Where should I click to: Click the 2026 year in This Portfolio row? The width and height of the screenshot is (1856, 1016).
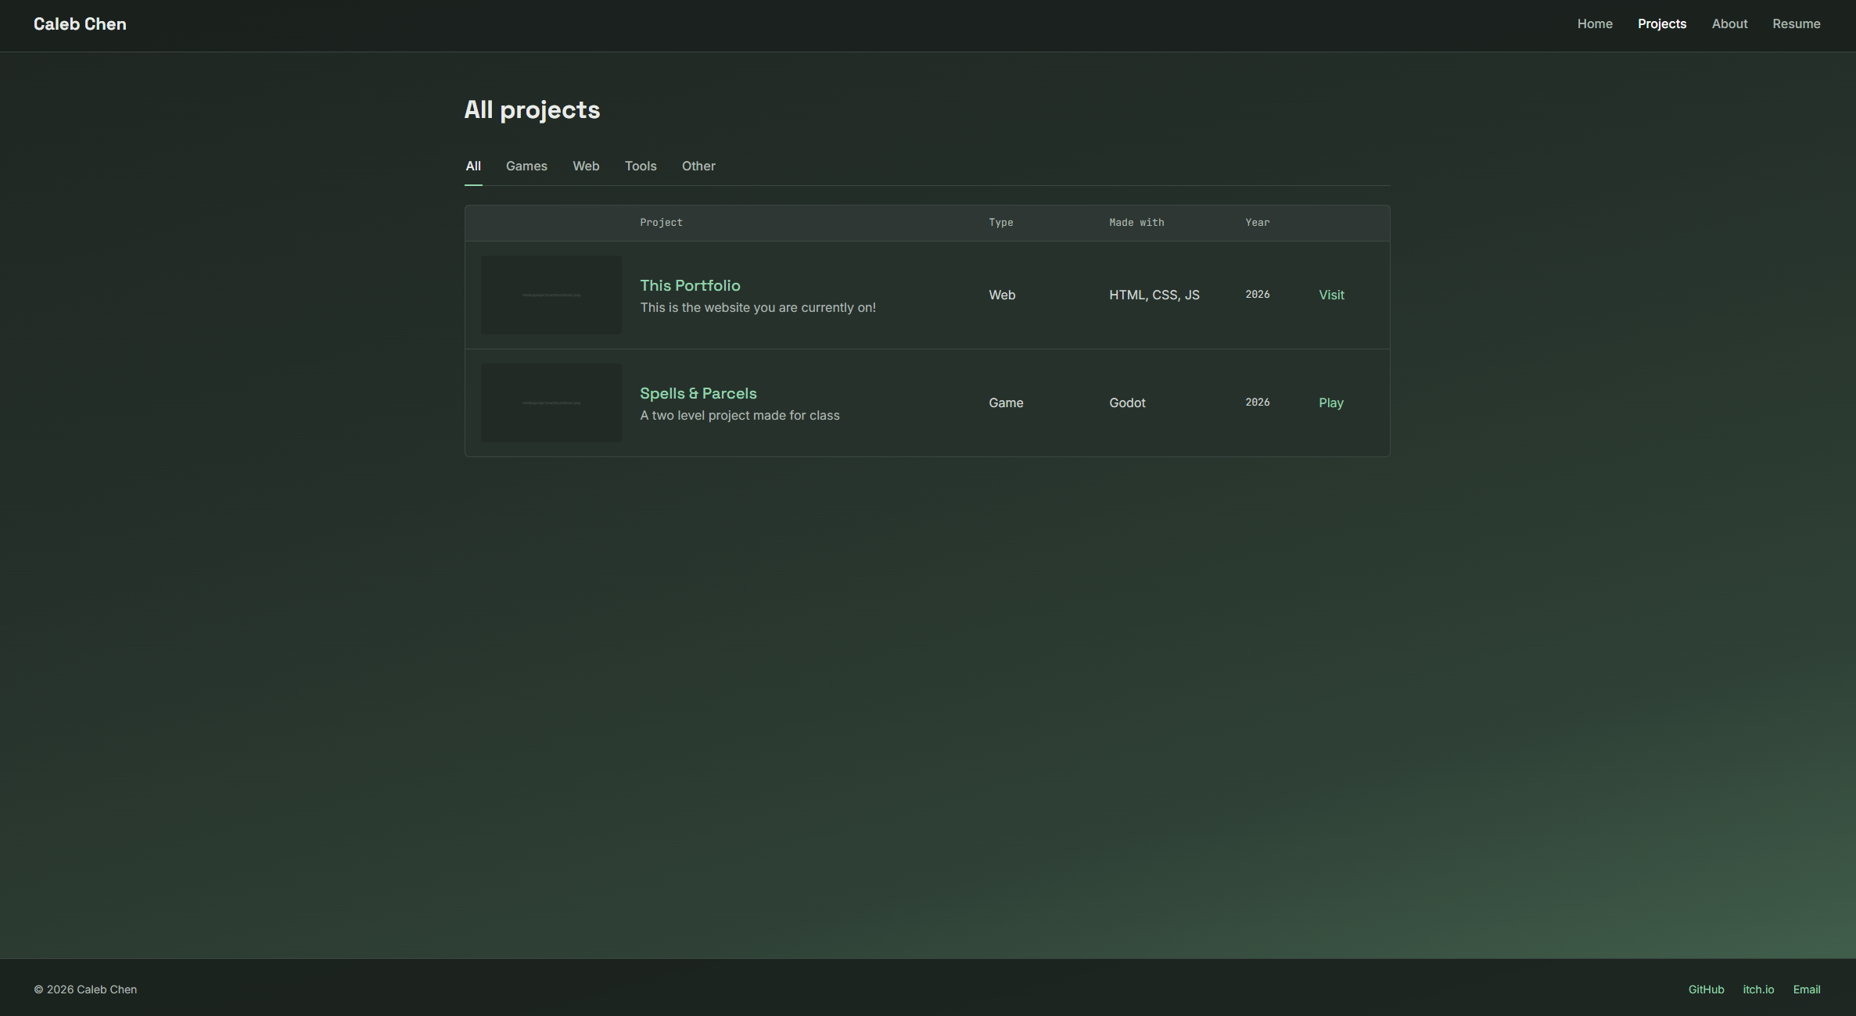1257,295
